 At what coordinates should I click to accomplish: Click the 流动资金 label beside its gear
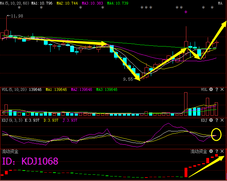coord(199,151)
